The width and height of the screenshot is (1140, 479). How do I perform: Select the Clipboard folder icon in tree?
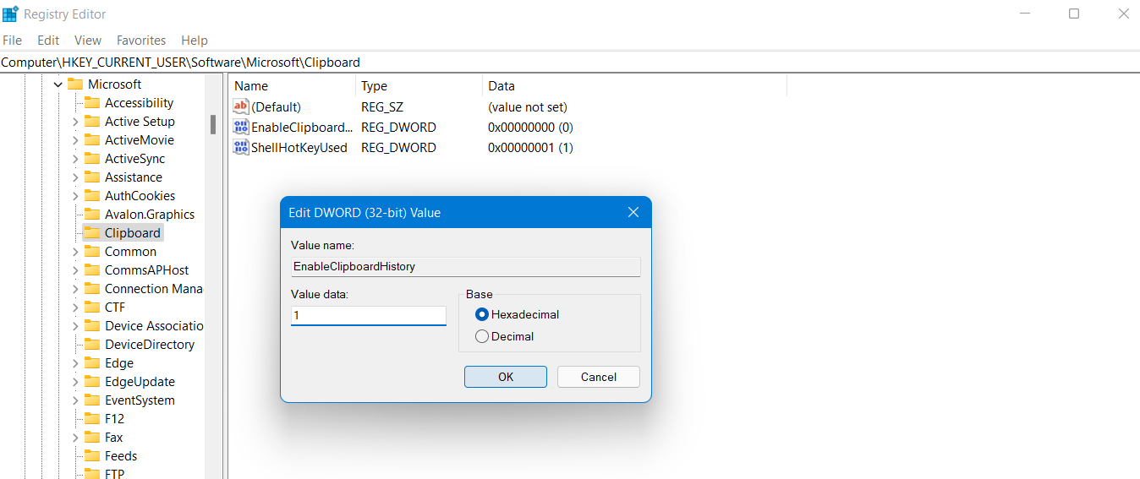[x=91, y=233]
